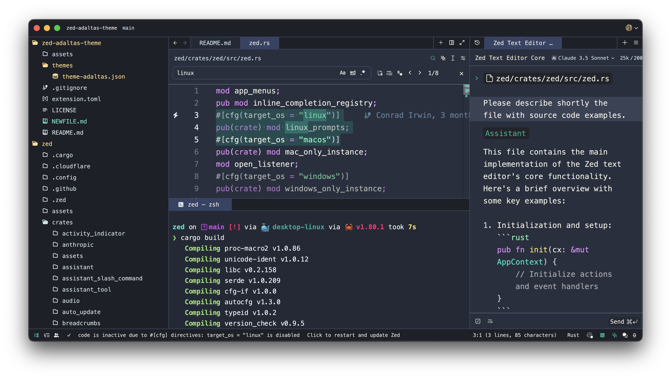Open the collaboration panel icon

56,335
